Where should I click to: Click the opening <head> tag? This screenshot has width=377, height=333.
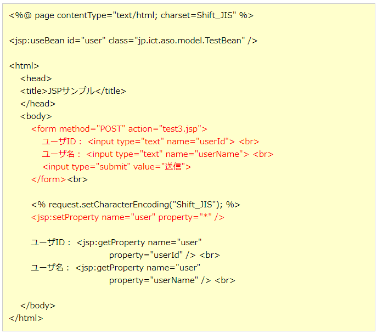pos(36,78)
